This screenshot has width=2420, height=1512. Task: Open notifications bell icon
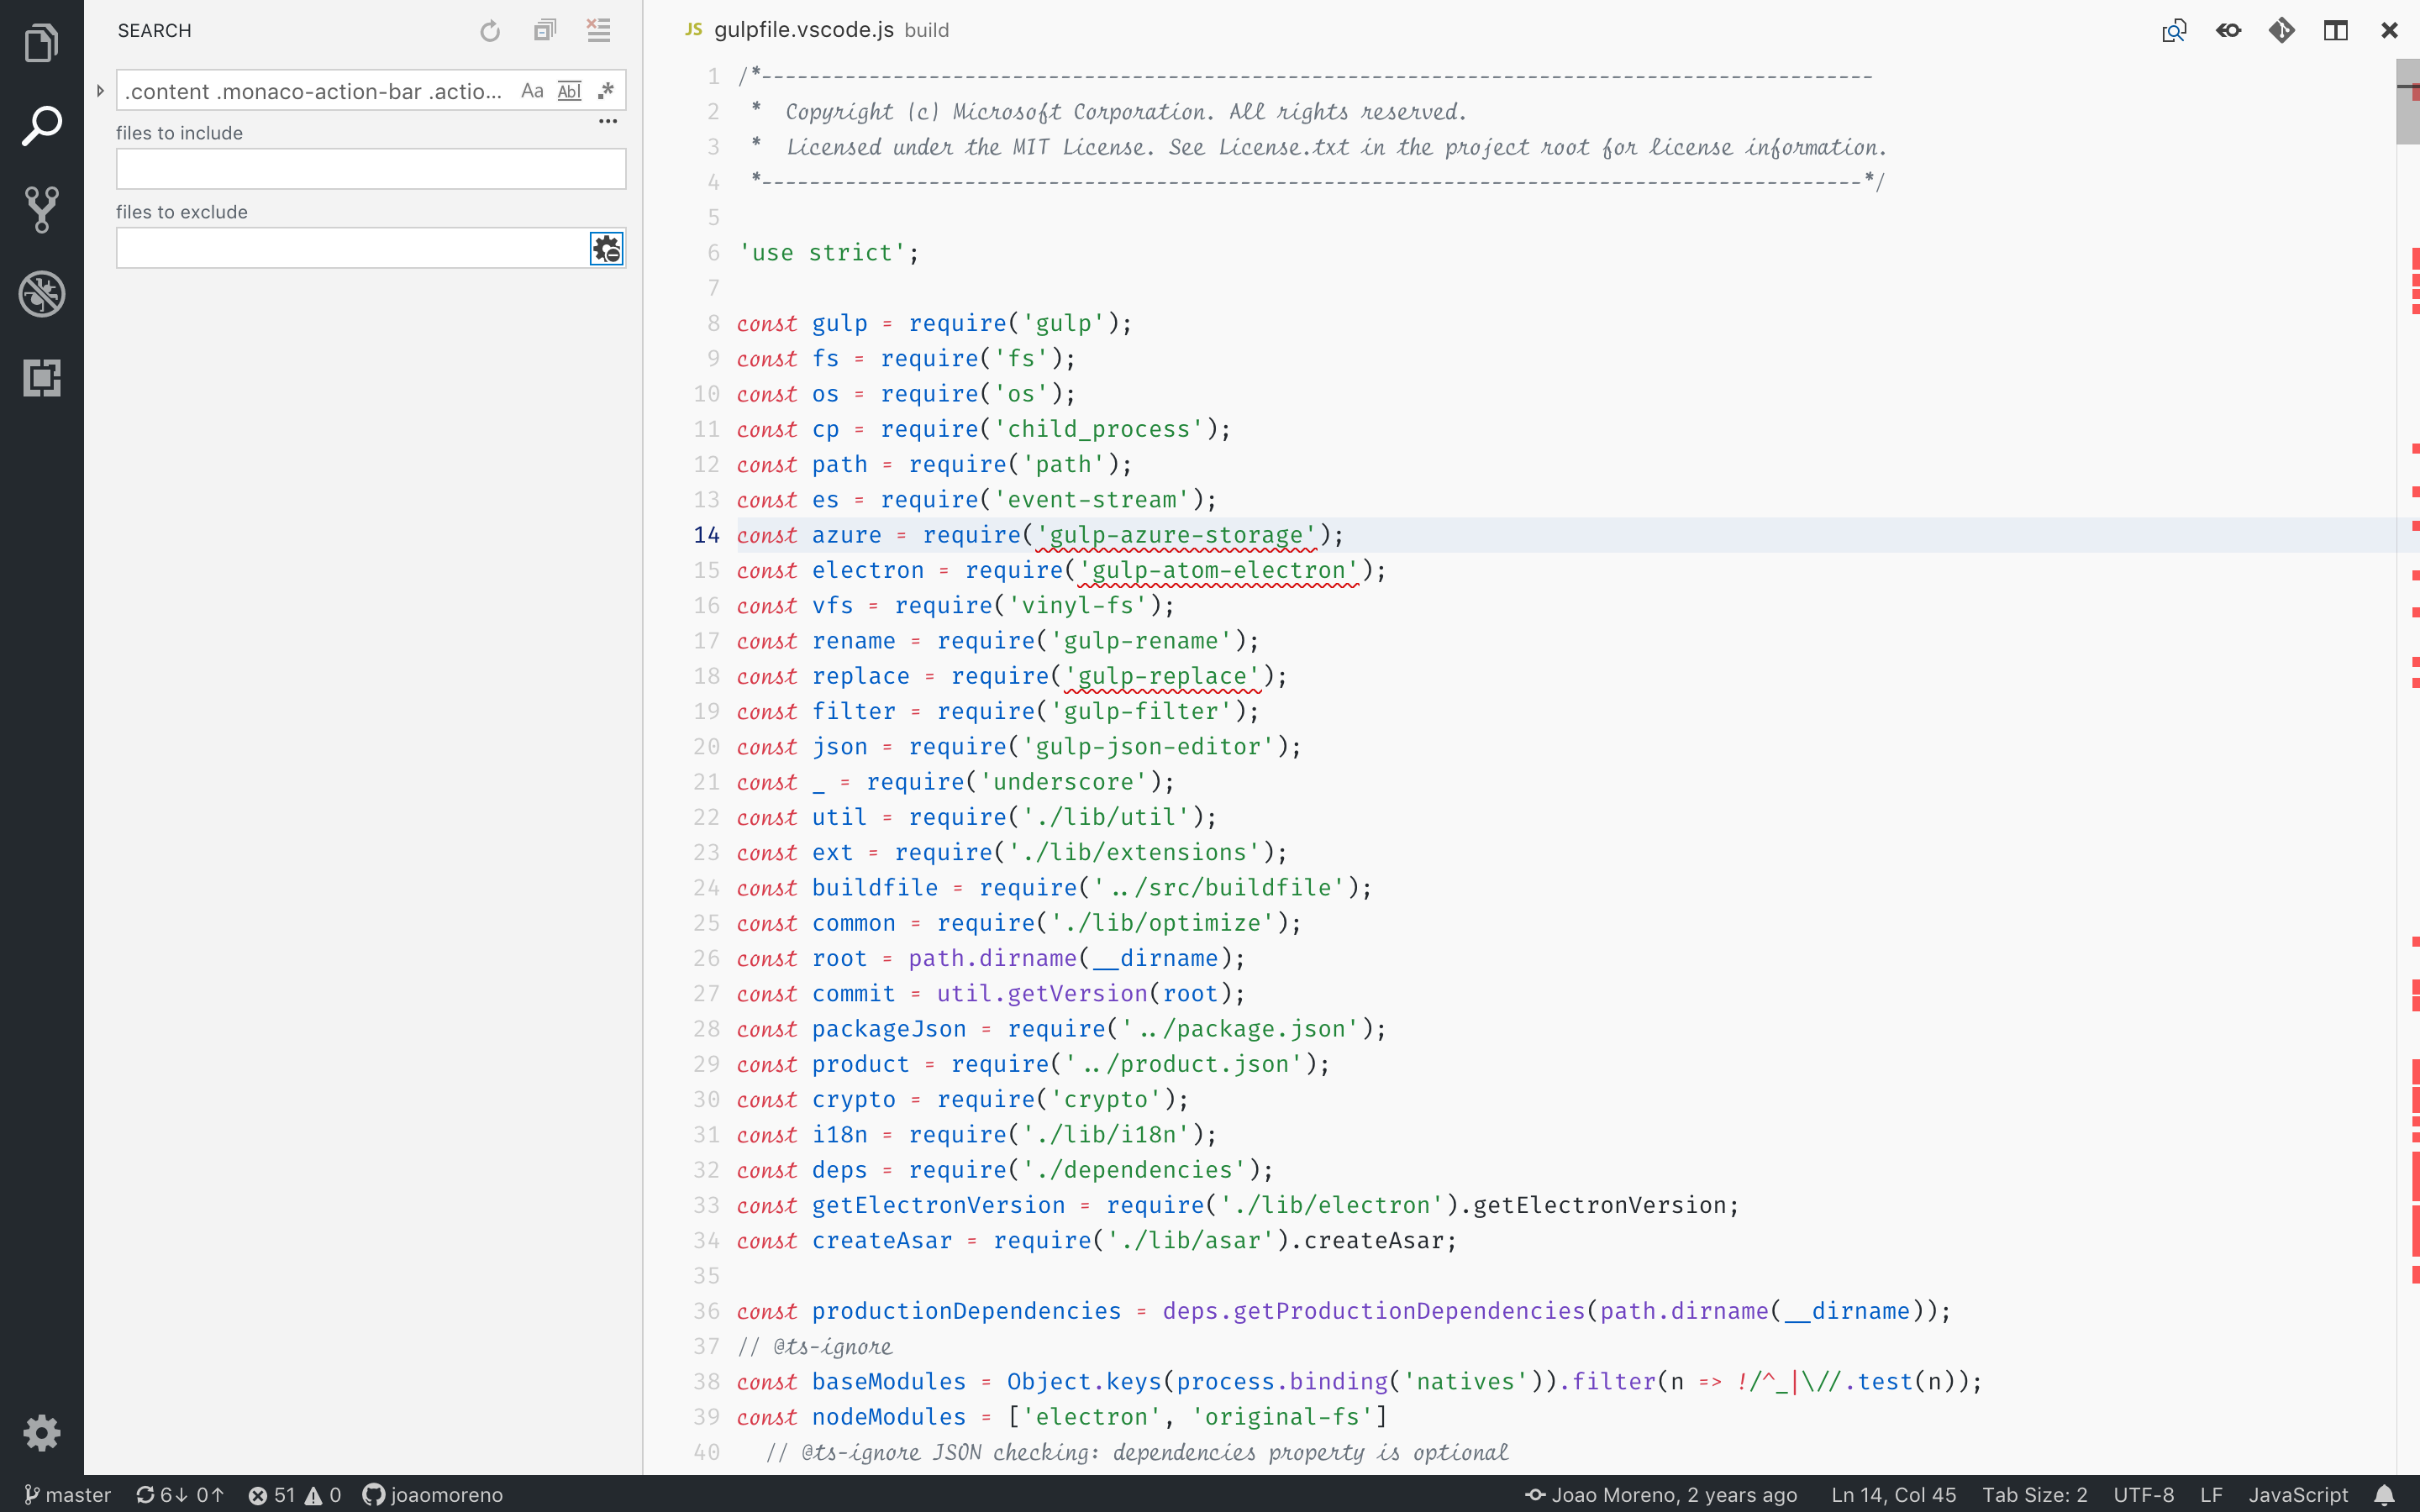pos(2385,1494)
